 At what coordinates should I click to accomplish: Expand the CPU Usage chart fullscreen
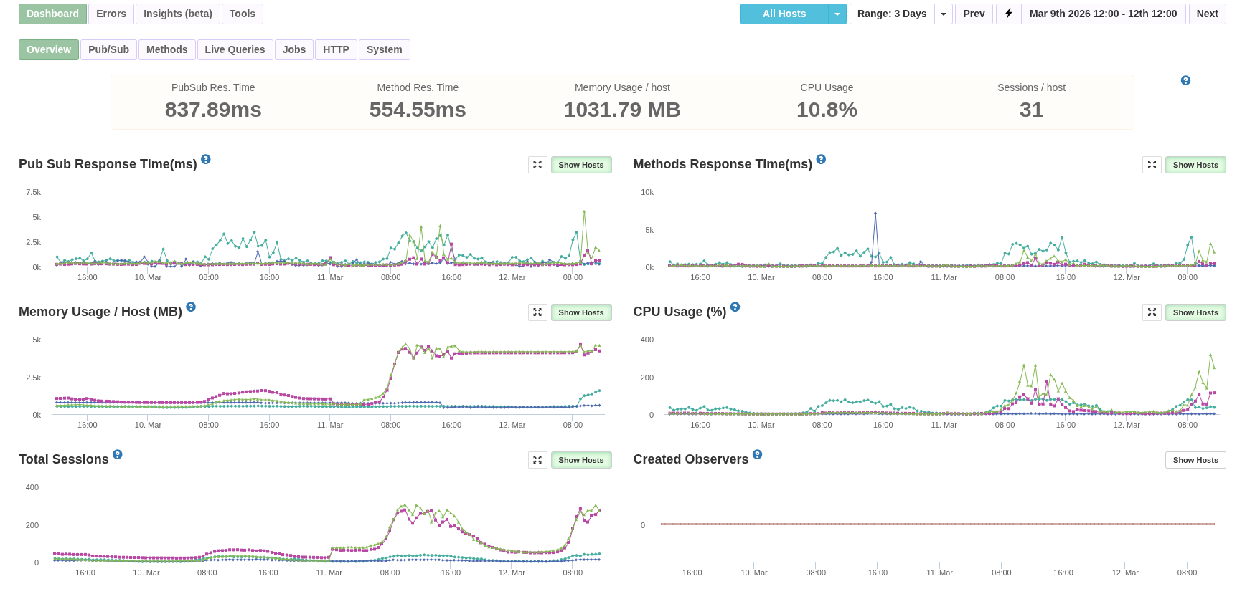pos(1152,312)
